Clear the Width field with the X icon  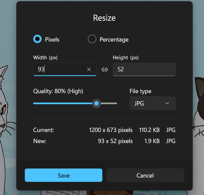point(89,69)
